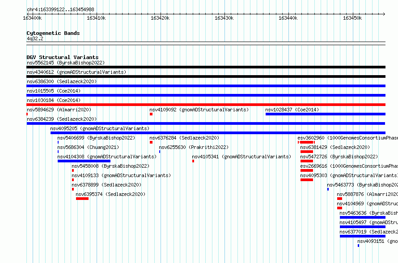This screenshot has height=263, width=398.
Task: Click the red bracketed bar under esv3602960
Action: coord(306,142)
